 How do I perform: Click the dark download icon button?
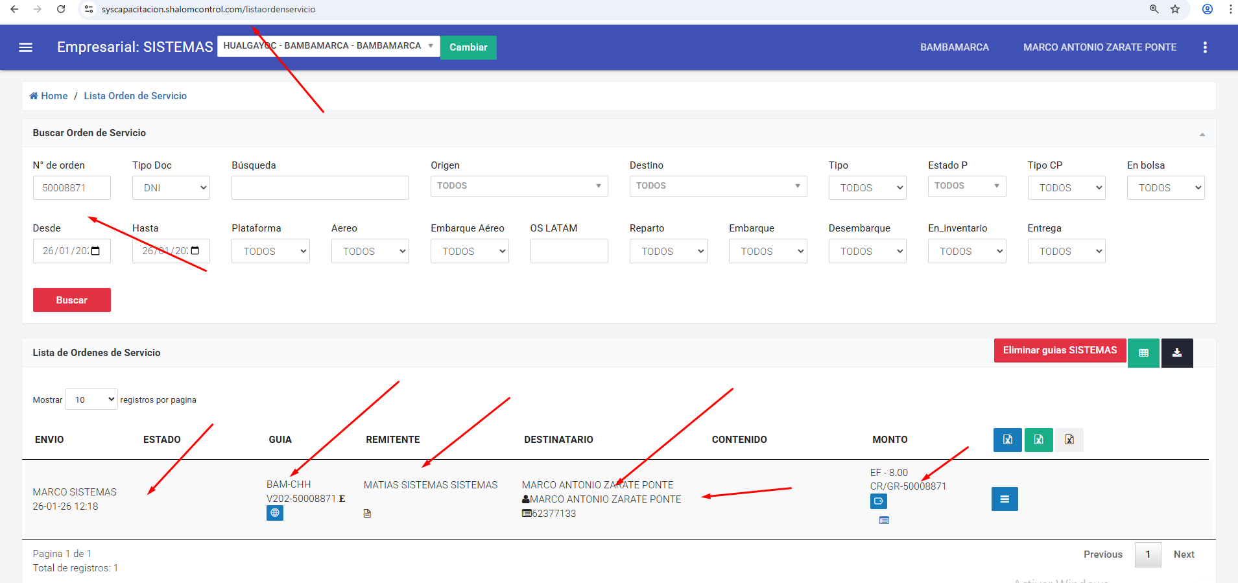tap(1176, 353)
